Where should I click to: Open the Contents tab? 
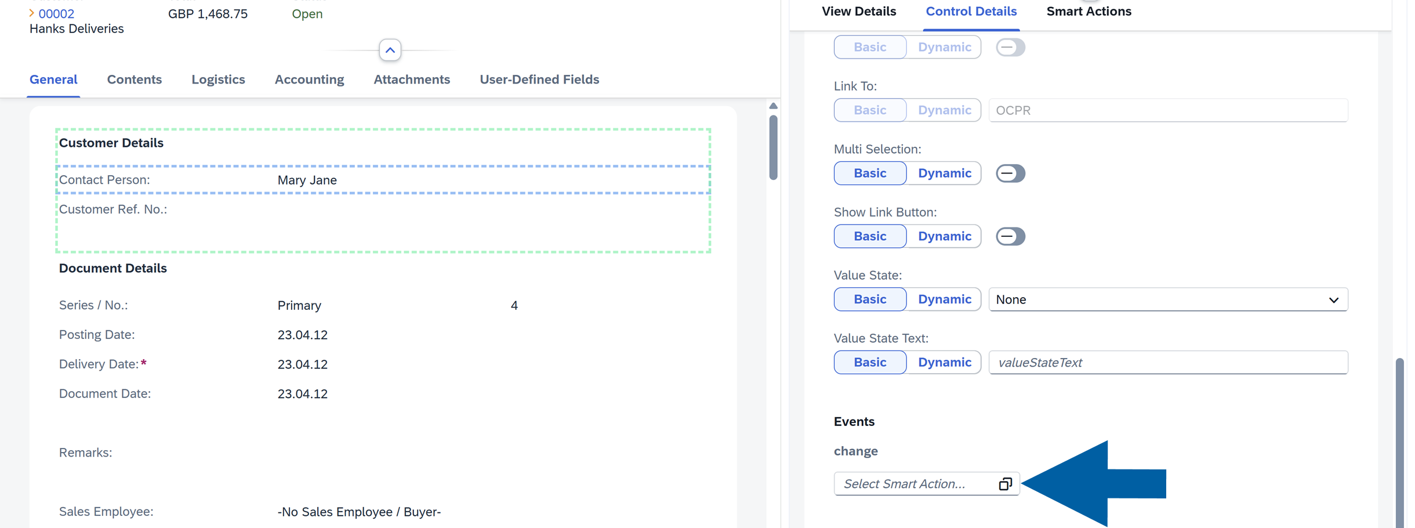(x=134, y=79)
